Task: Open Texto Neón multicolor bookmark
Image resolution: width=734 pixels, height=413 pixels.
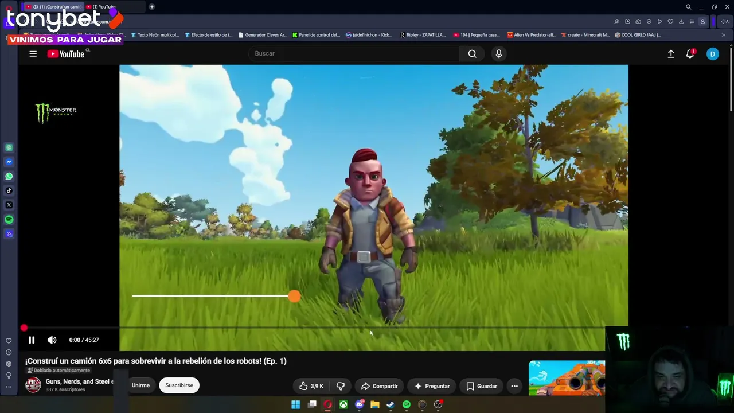Action: point(155,35)
